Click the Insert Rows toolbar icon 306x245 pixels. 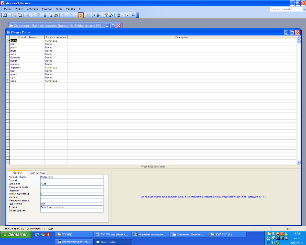(94, 15)
